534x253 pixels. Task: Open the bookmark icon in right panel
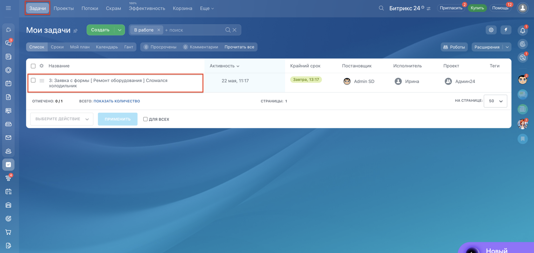coord(523,139)
